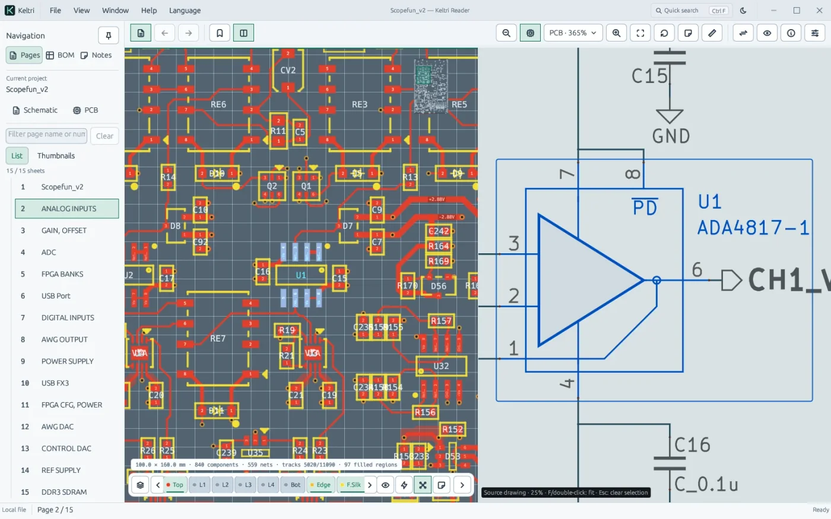Select the Schematic view button

35,110
